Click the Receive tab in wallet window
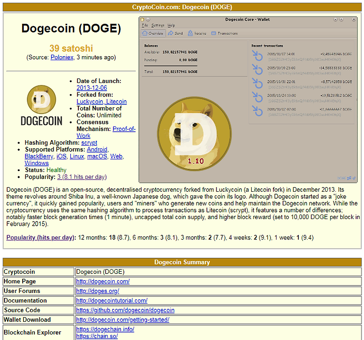 point(197,33)
